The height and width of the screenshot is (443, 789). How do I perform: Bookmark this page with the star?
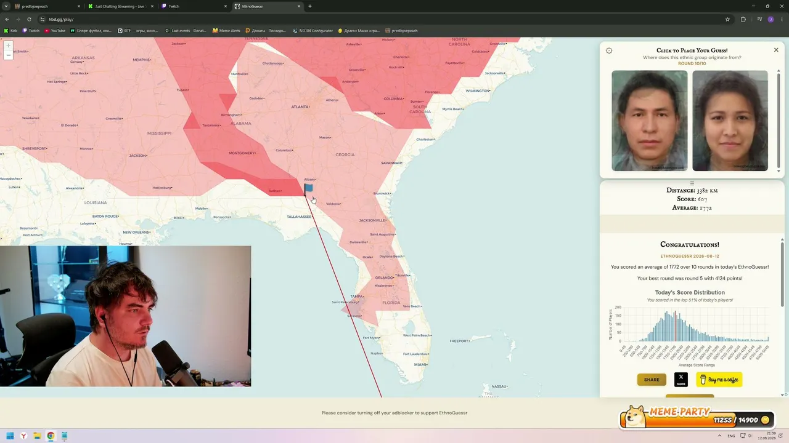coord(727,19)
